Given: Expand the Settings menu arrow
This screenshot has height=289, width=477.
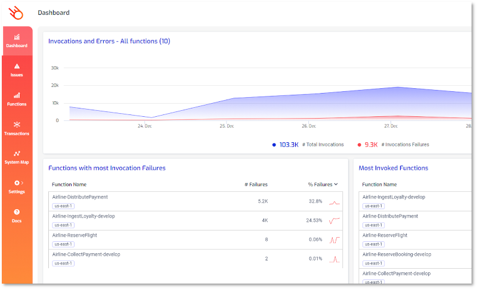Looking at the screenshot, I should click(22, 182).
